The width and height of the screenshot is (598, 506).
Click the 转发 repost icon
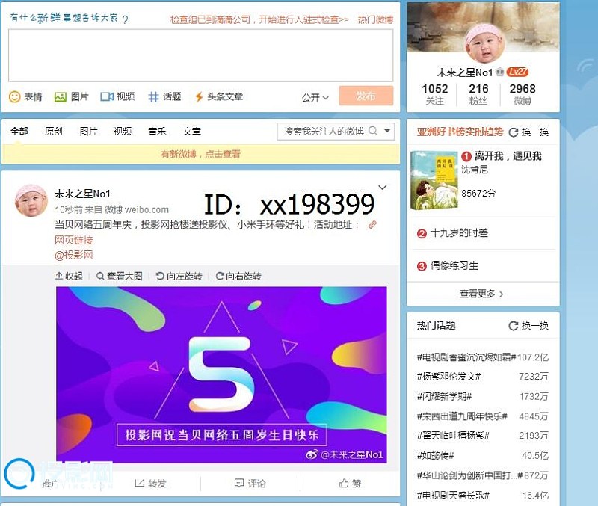[140, 483]
